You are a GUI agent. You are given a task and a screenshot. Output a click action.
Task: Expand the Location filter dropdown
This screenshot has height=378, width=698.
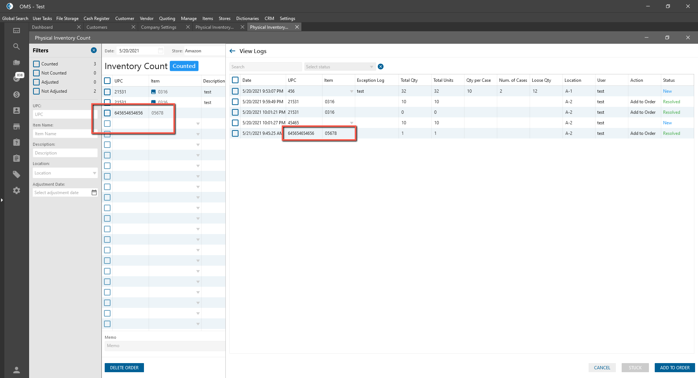95,173
